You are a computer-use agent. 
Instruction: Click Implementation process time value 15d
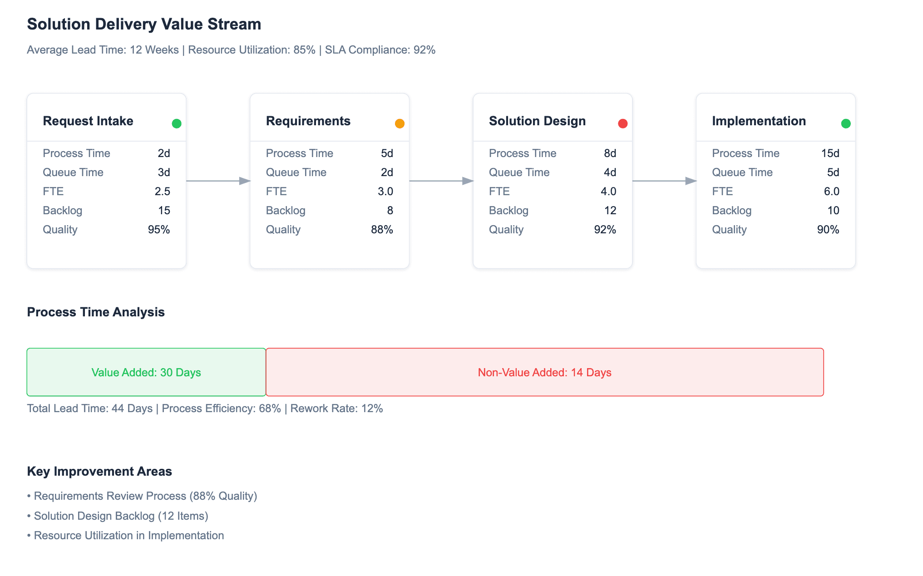(830, 153)
